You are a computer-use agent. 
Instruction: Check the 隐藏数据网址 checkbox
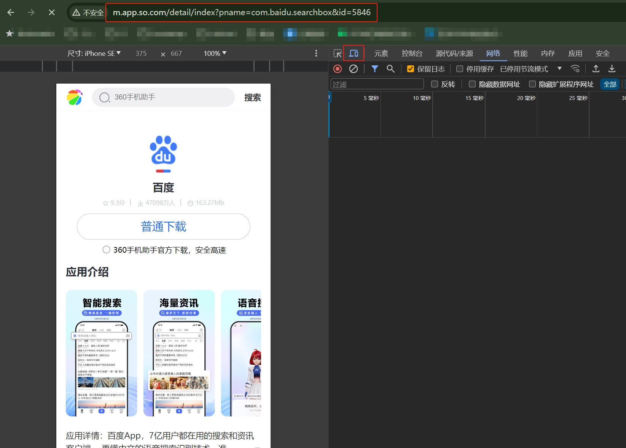[x=472, y=84]
